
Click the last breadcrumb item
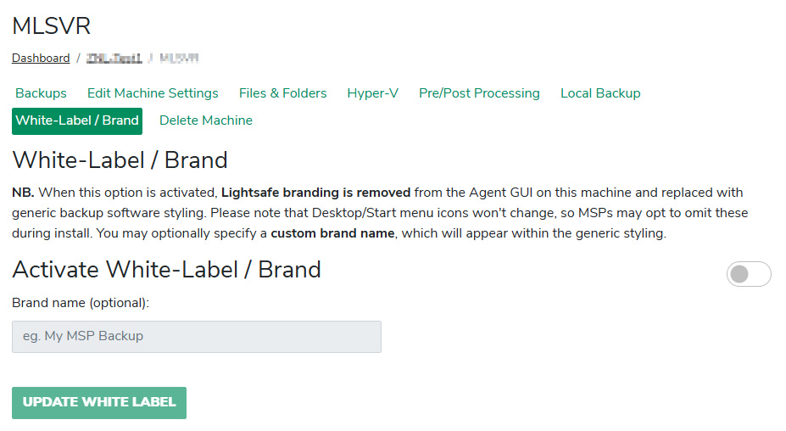[179, 59]
